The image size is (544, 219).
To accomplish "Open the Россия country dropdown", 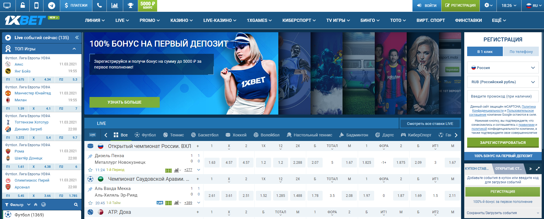I will coord(503,68).
